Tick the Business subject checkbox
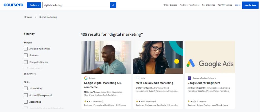Image resolution: width=260 pixels, height=112 pixels. coord(26,55)
